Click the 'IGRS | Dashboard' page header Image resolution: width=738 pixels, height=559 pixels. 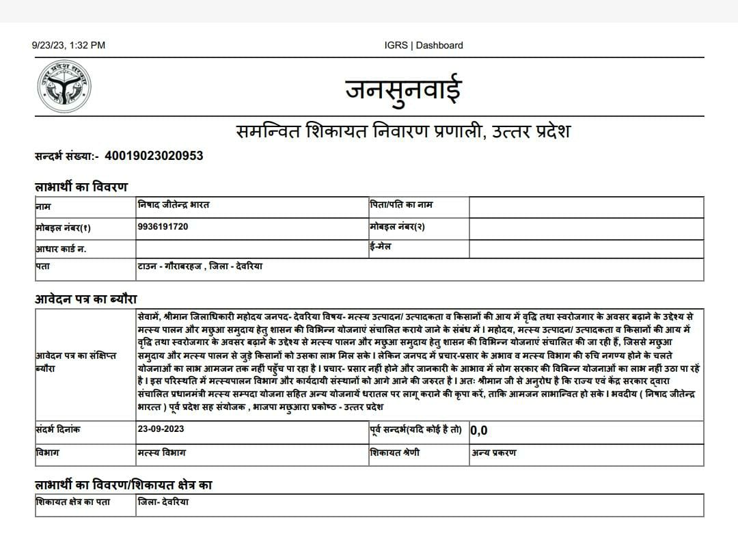pyautogui.click(x=424, y=46)
